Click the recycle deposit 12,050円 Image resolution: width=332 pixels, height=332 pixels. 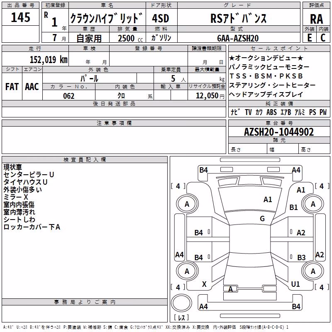(x=210, y=96)
